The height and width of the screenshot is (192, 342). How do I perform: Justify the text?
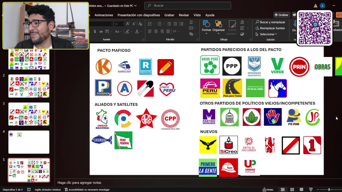pos(168,31)
